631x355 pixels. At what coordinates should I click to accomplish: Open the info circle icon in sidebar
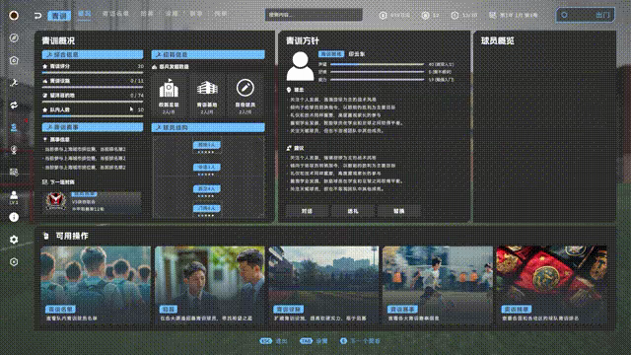click(x=14, y=217)
